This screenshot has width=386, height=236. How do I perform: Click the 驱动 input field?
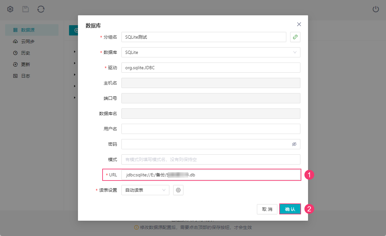coord(211,68)
